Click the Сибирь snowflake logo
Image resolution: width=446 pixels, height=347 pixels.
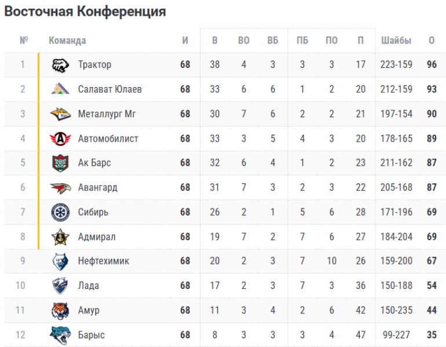pos(60,212)
